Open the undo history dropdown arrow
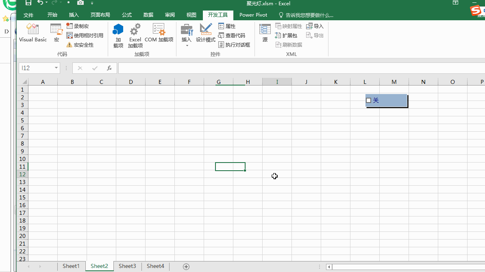 pos(47,2)
